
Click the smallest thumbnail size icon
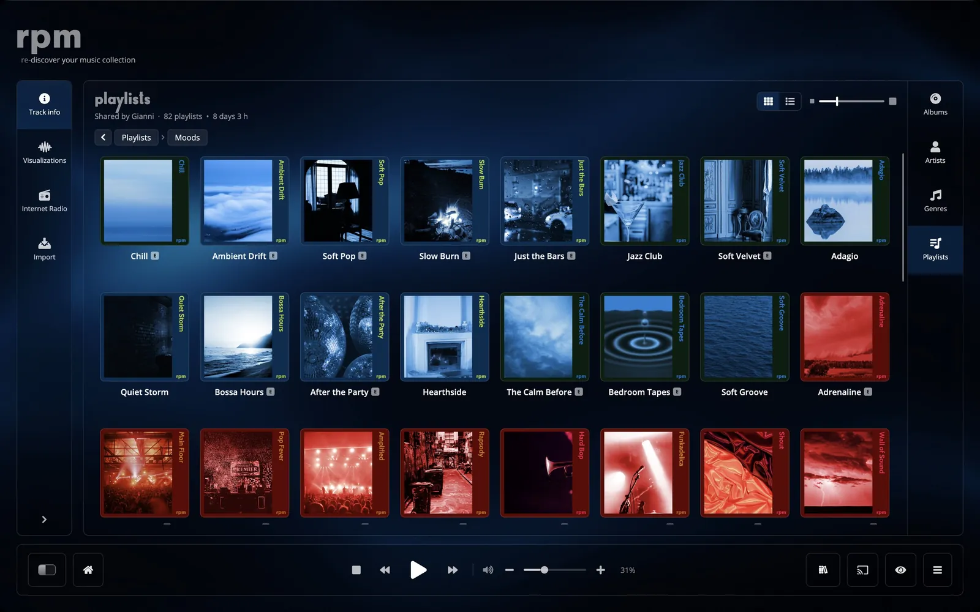[812, 102]
